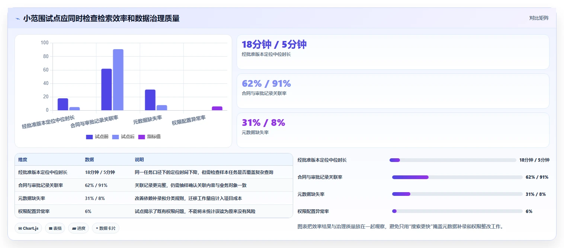Click table cell 权限配置异常率
Viewport: 564px width, 248px height.
(x=34, y=212)
